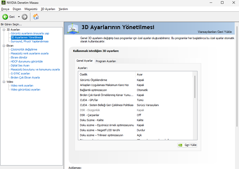Click the Ayar column header

(x=164, y=74)
